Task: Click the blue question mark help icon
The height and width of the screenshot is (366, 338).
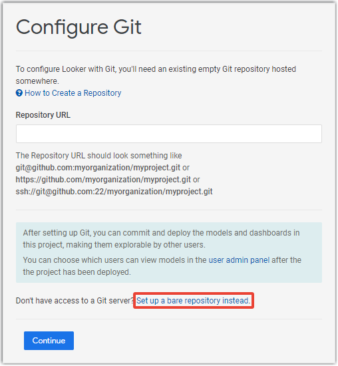Action: (19, 93)
